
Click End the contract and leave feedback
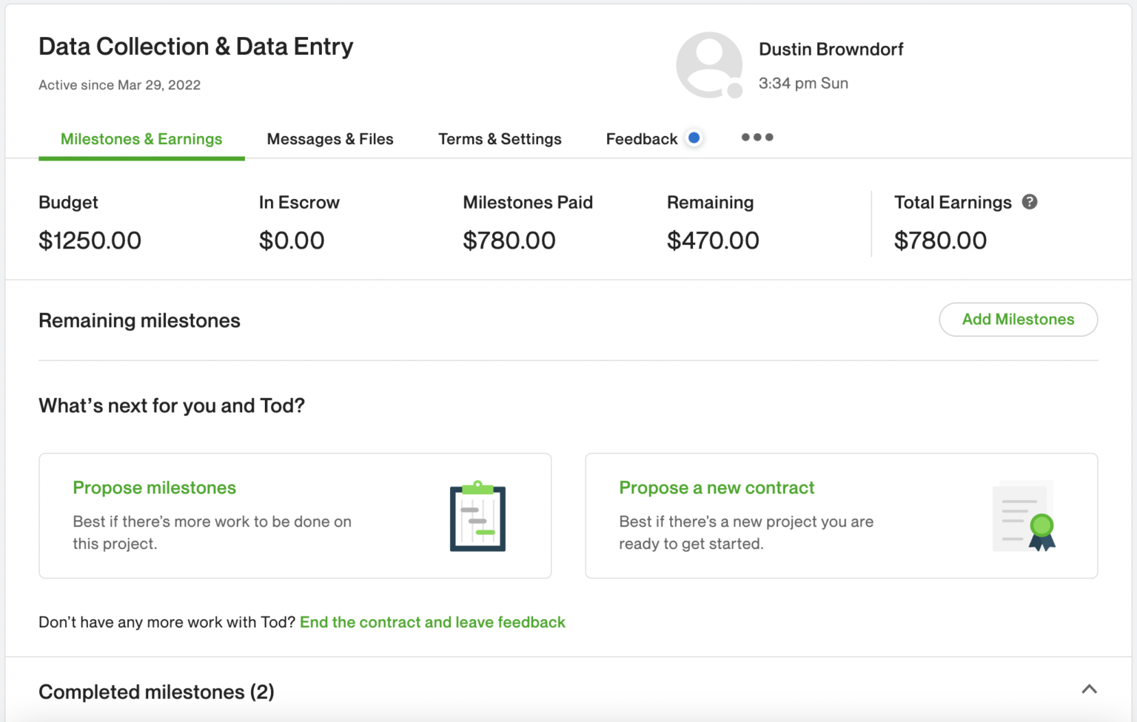point(432,622)
